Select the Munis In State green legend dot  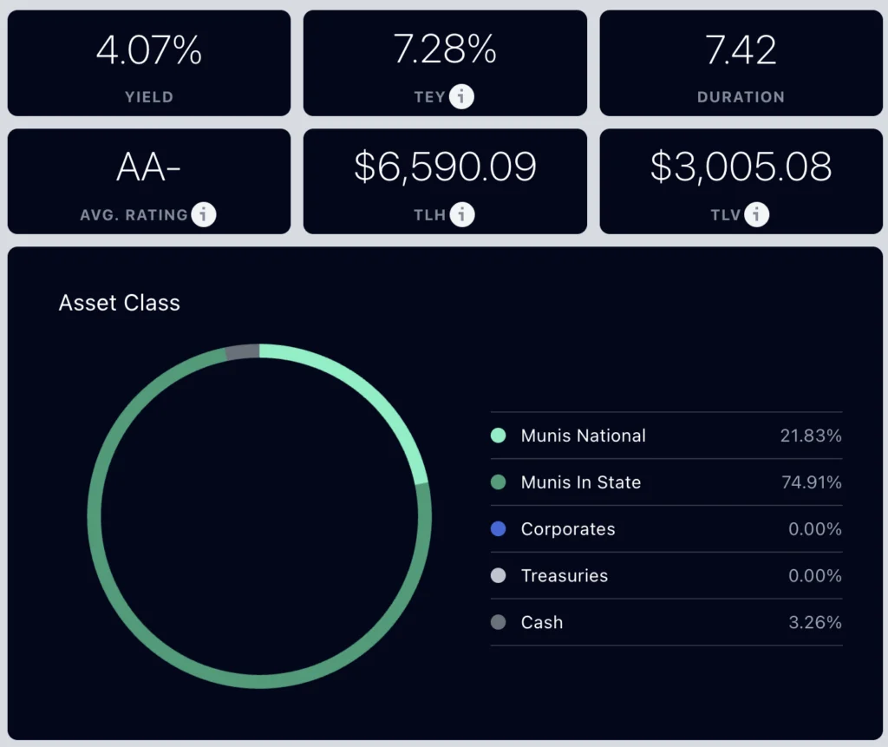(499, 482)
